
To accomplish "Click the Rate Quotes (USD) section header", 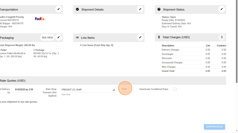I will [13, 81].
